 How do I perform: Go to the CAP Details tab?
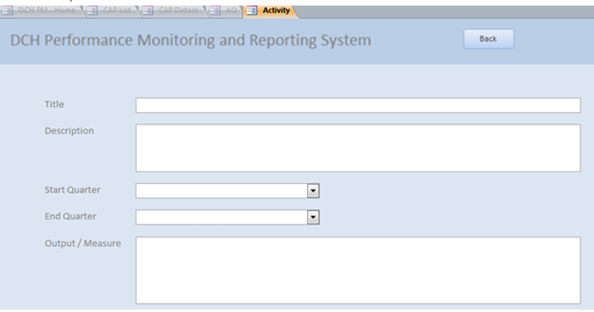[178, 11]
